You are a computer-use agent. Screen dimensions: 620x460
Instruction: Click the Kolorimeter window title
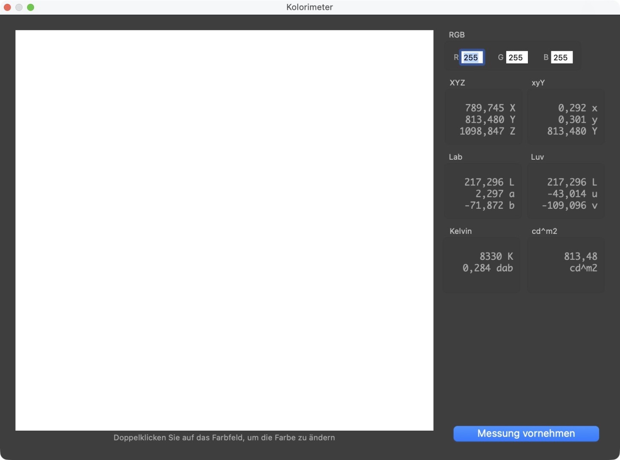click(310, 7)
